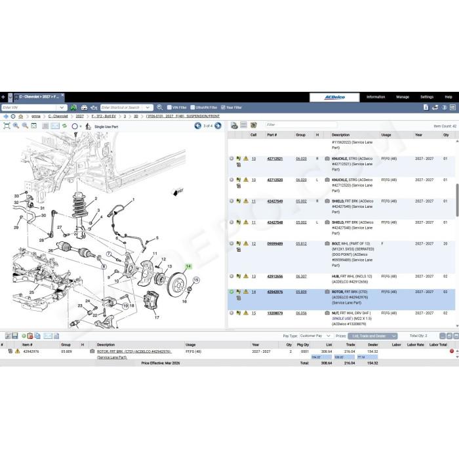Click the parts list Filter field

(301, 125)
